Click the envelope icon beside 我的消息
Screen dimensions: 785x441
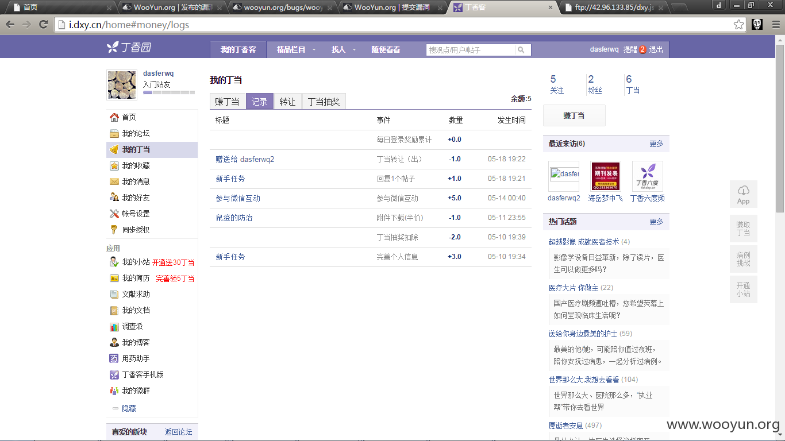point(114,181)
